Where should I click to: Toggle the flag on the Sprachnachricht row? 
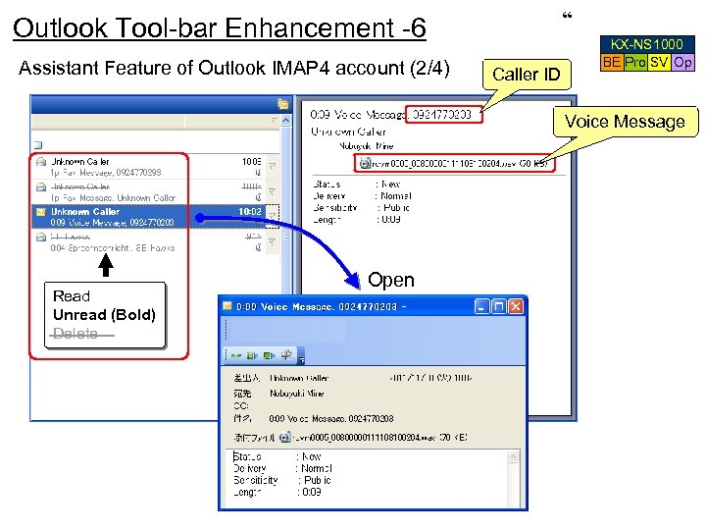pyautogui.click(x=272, y=241)
